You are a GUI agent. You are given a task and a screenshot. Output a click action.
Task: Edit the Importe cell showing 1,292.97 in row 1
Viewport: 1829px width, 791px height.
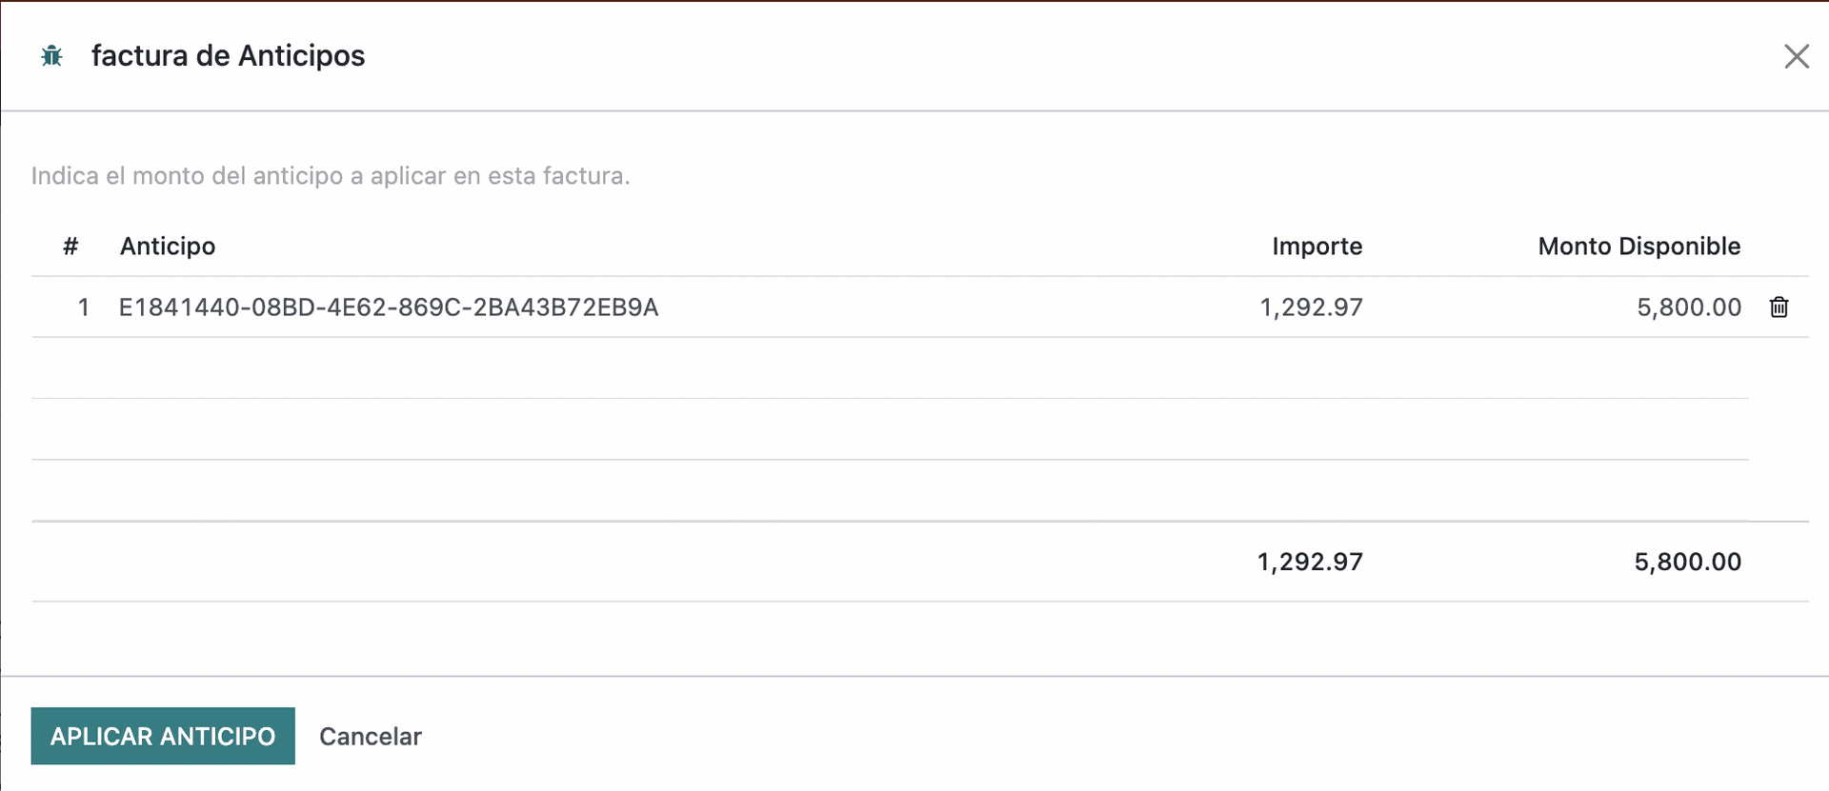1311,307
